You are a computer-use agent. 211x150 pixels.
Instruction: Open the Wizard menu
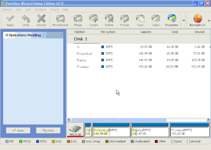[x=54, y=10]
